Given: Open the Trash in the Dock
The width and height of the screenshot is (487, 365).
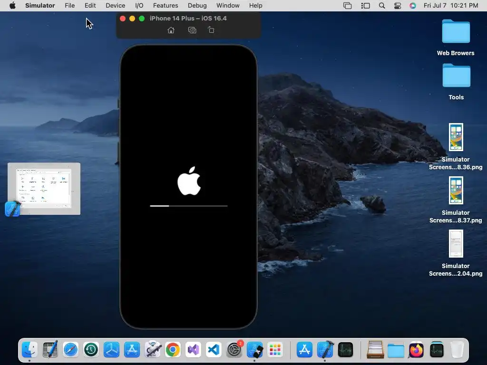Looking at the screenshot, I should pyautogui.click(x=457, y=350).
